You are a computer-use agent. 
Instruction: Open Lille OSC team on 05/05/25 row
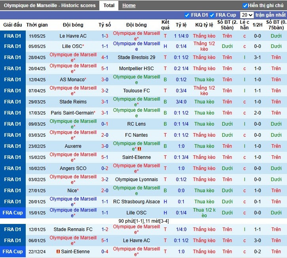72,46
